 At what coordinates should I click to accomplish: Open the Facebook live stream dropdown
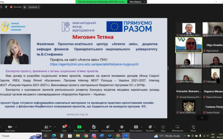point(34,7)
